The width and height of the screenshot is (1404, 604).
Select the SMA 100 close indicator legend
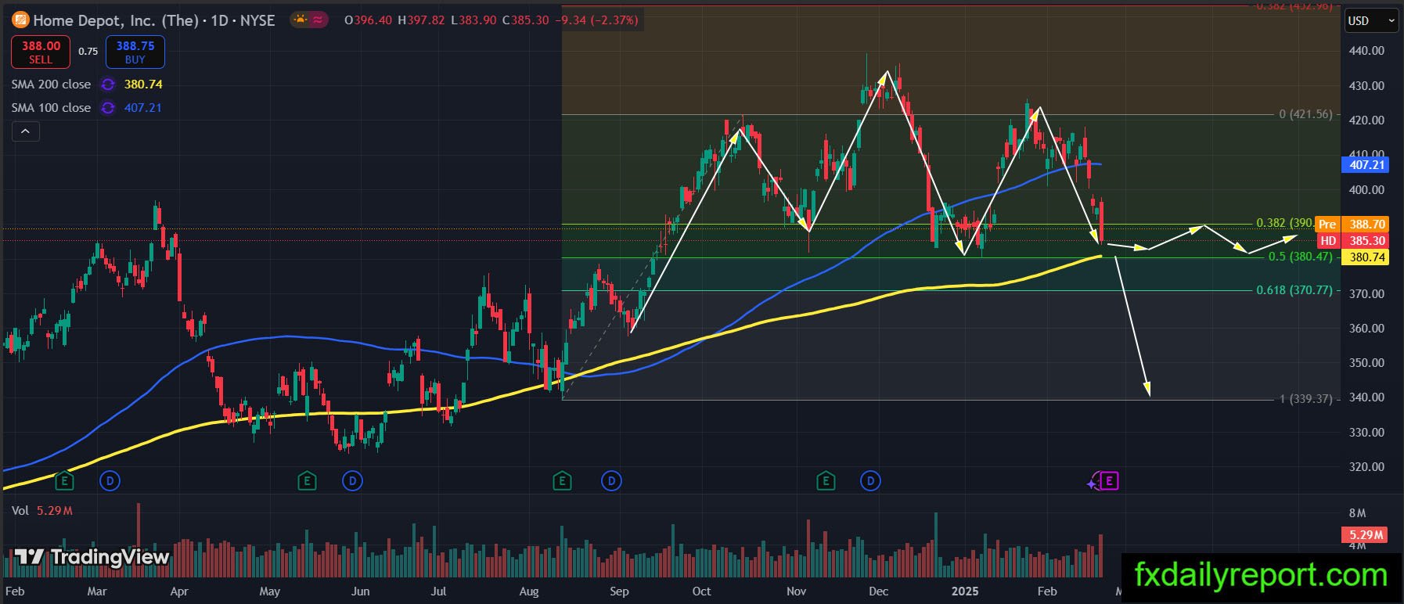[51, 107]
